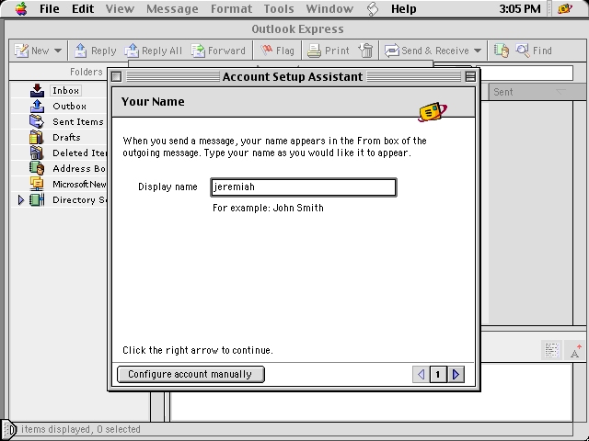589x441 pixels.
Task: Select the Inbox folder
Action: (x=65, y=90)
